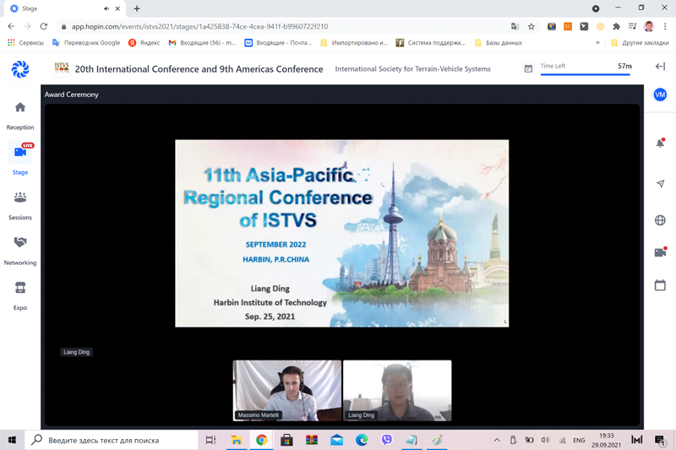
Task: Open Viber from the taskbar
Action: click(x=386, y=440)
